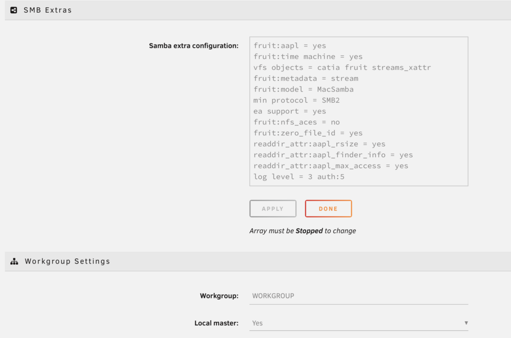511x338 pixels.
Task: Click the 'min protocol = SMB2' line
Action: pyautogui.click(x=296, y=100)
